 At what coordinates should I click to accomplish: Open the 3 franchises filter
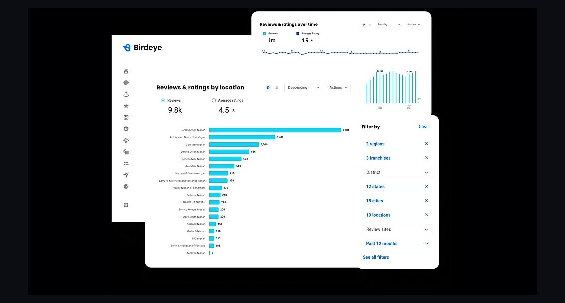pyautogui.click(x=378, y=158)
